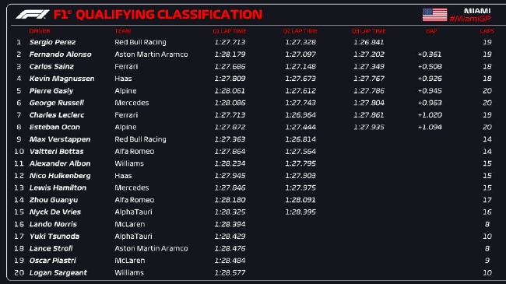The width and height of the screenshot is (506, 284).
Task: Click the MIAMI location label
Action: coord(477,11)
